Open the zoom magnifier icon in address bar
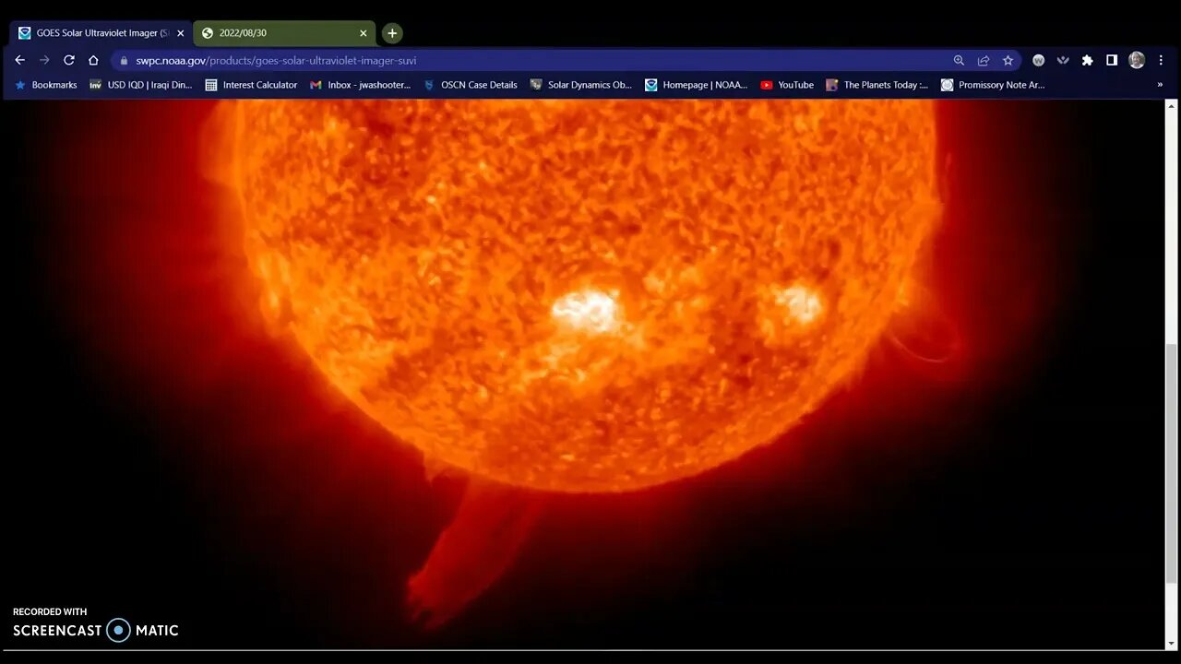 (959, 60)
